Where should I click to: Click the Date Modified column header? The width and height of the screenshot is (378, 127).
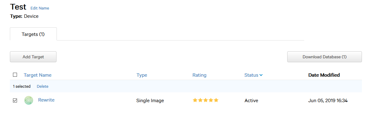click(324, 75)
